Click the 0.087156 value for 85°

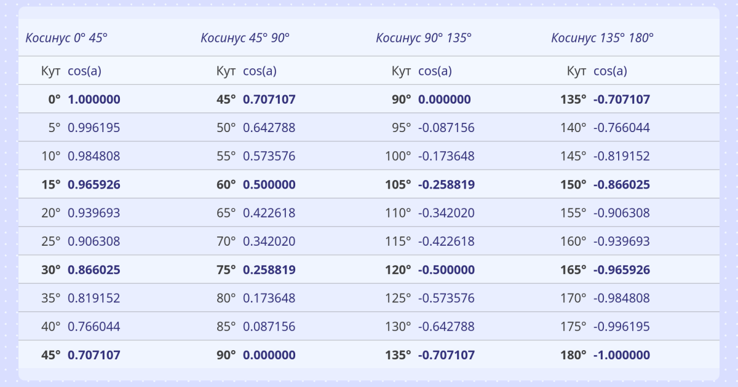[269, 327]
